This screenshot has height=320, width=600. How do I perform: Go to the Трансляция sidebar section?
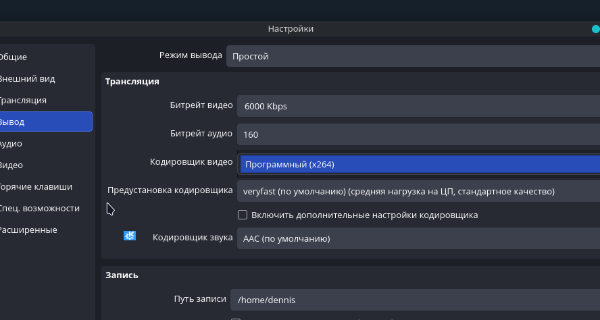pos(23,101)
